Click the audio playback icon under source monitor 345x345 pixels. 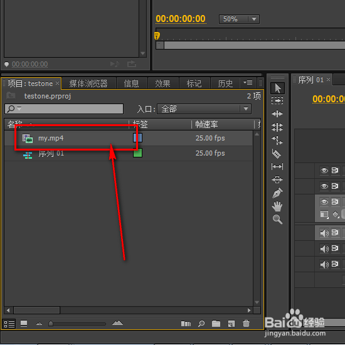[x=115, y=64]
